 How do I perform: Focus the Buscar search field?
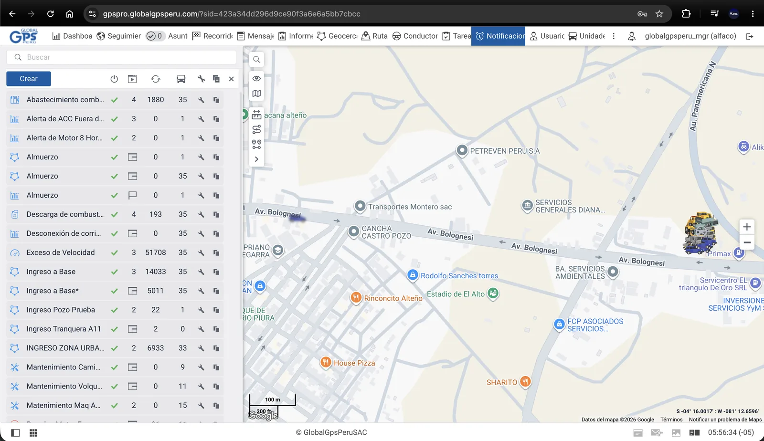tap(121, 57)
